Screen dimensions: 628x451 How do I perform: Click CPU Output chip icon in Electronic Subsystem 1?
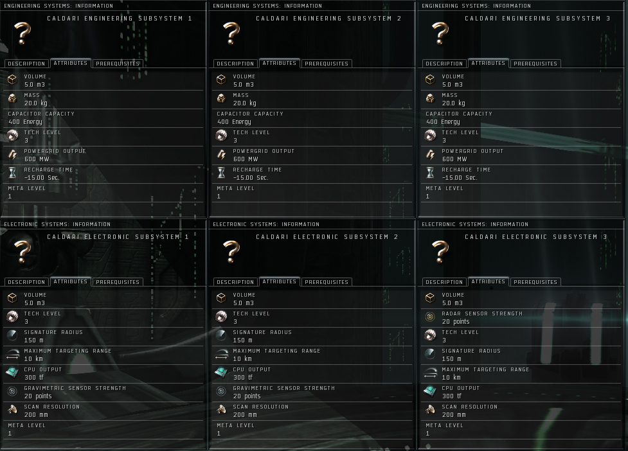12,373
